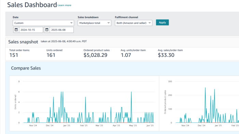
Task: Open the Marketplace total sales breakdown dropdown
Action: (x=94, y=23)
